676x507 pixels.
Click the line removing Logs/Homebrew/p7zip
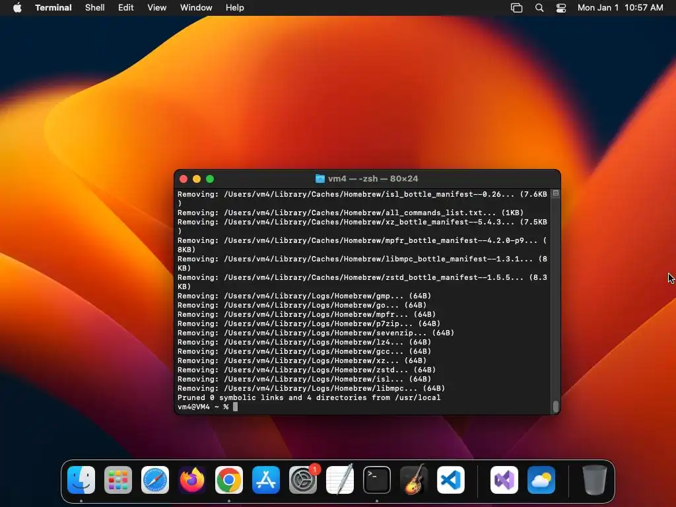click(x=309, y=323)
